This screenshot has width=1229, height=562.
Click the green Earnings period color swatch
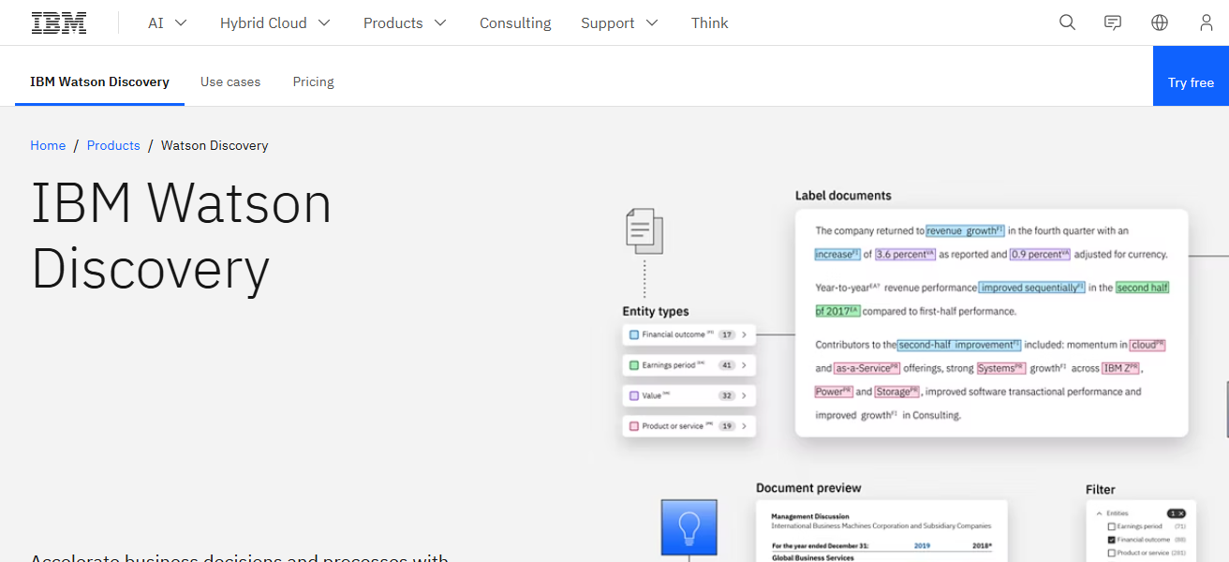coord(634,365)
